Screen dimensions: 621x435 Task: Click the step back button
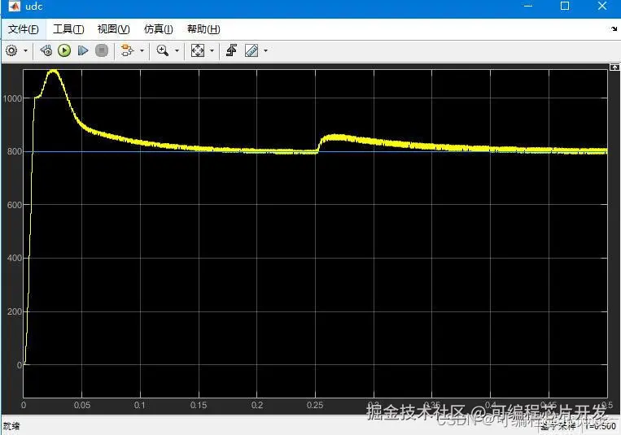click(46, 50)
